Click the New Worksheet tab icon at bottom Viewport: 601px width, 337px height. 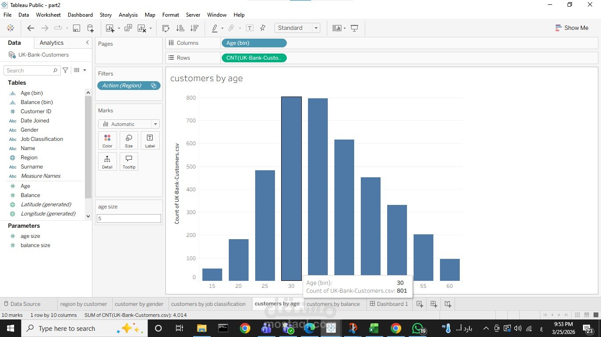[x=420, y=304]
